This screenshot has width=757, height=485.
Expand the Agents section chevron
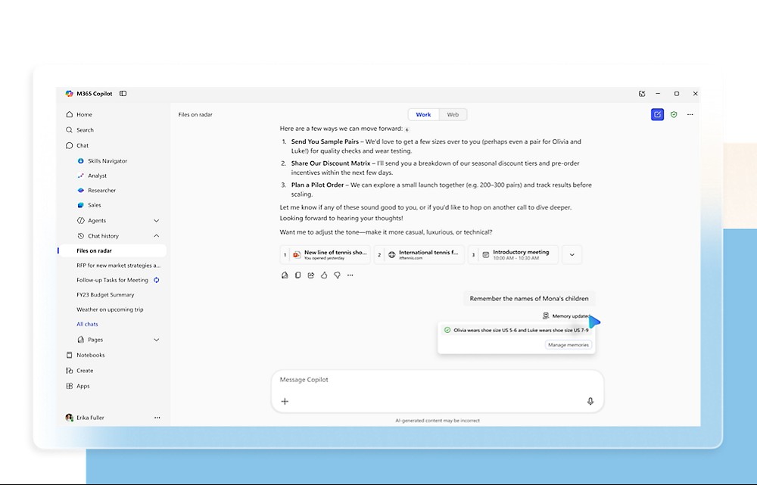click(157, 220)
